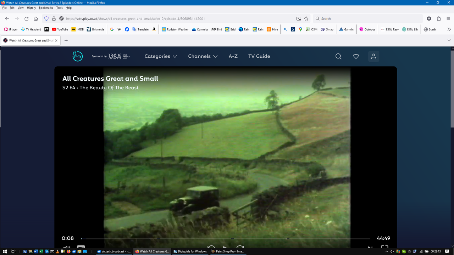Open the list all tabs dropdown

(449, 40)
